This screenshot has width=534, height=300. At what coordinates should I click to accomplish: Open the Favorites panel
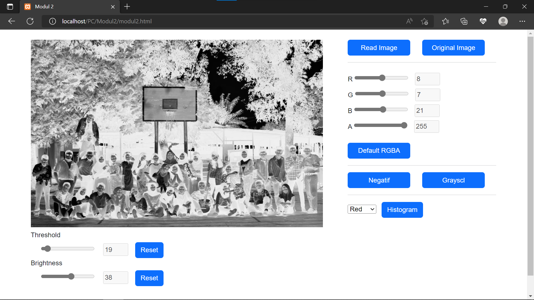[x=446, y=21]
